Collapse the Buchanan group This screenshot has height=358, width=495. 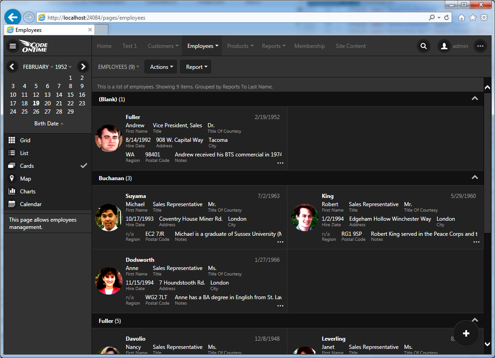pyautogui.click(x=474, y=177)
